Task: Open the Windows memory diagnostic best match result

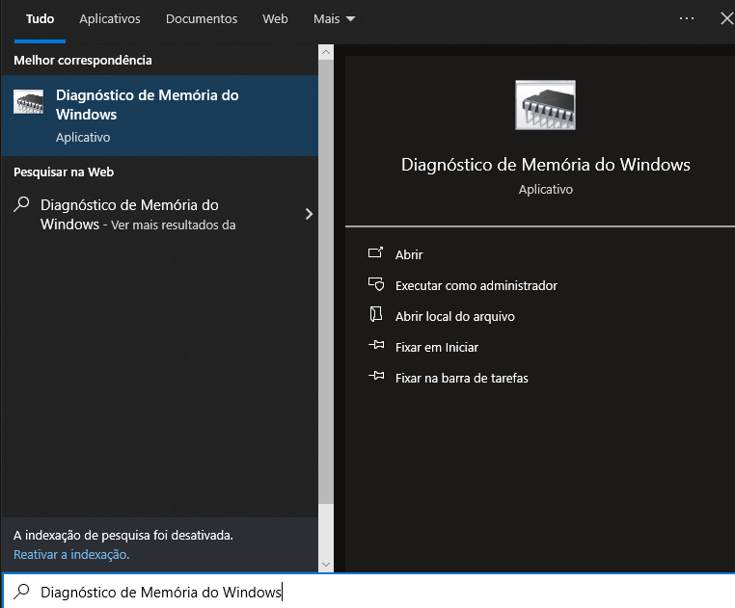Action: 159,115
